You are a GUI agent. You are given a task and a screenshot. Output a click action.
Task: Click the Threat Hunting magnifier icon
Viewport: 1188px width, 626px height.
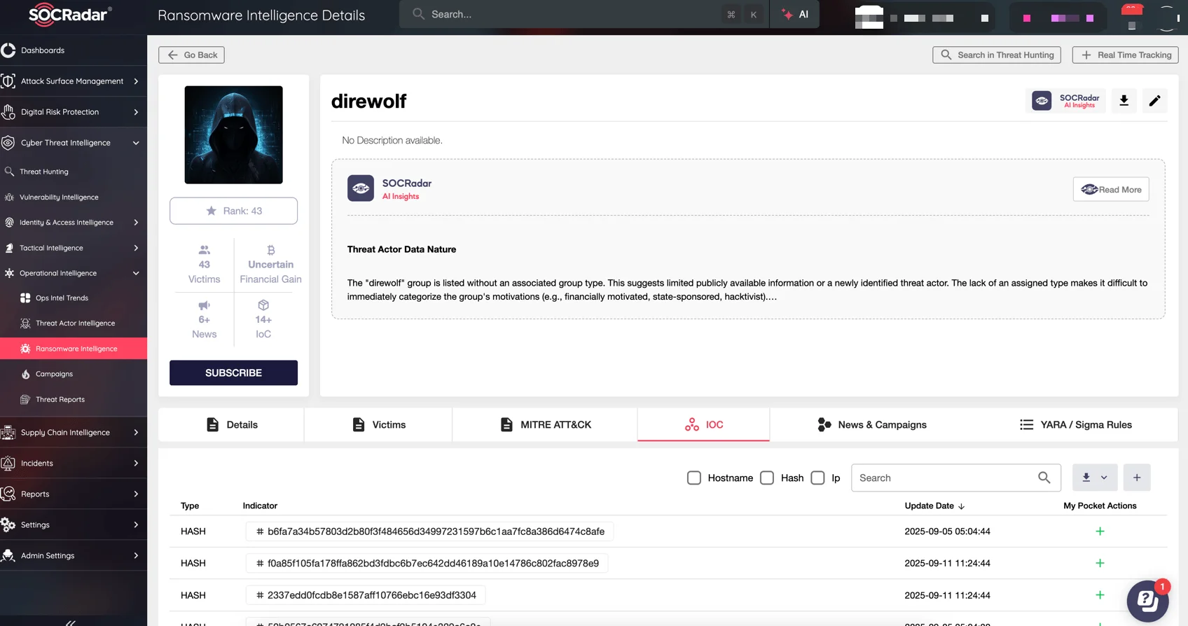tap(9, 172)
